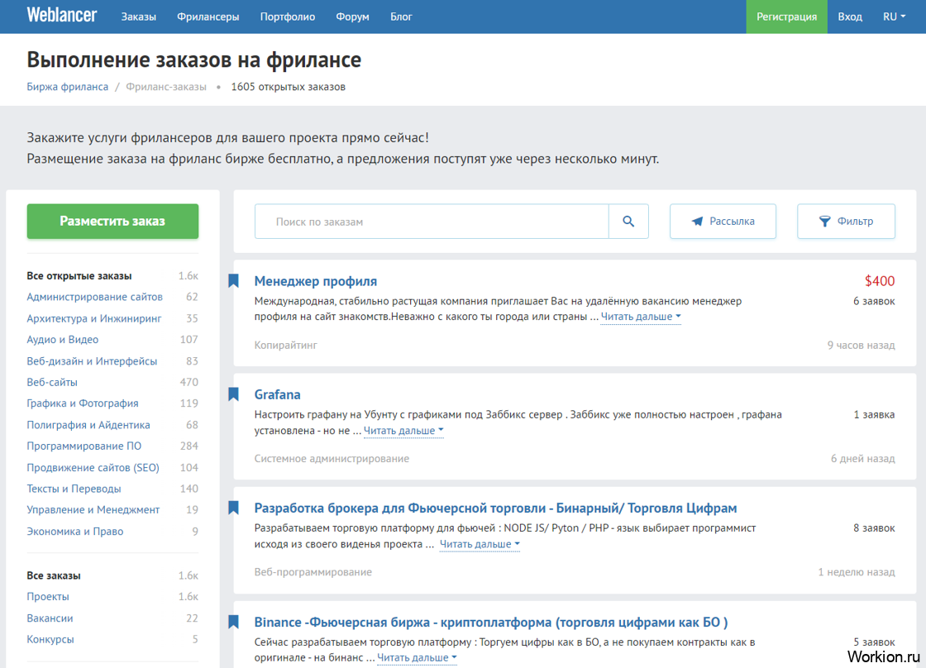Open the Блог menu item
This screenshot has height=668, width=926.
pyautogui.click(x=401, y=17)
